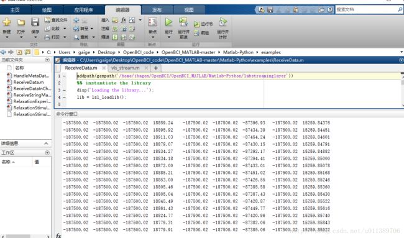Viewport: 404px width, 238px height.
Task: Expand the dropdown arrow under Run
Action: click(169, 37)
